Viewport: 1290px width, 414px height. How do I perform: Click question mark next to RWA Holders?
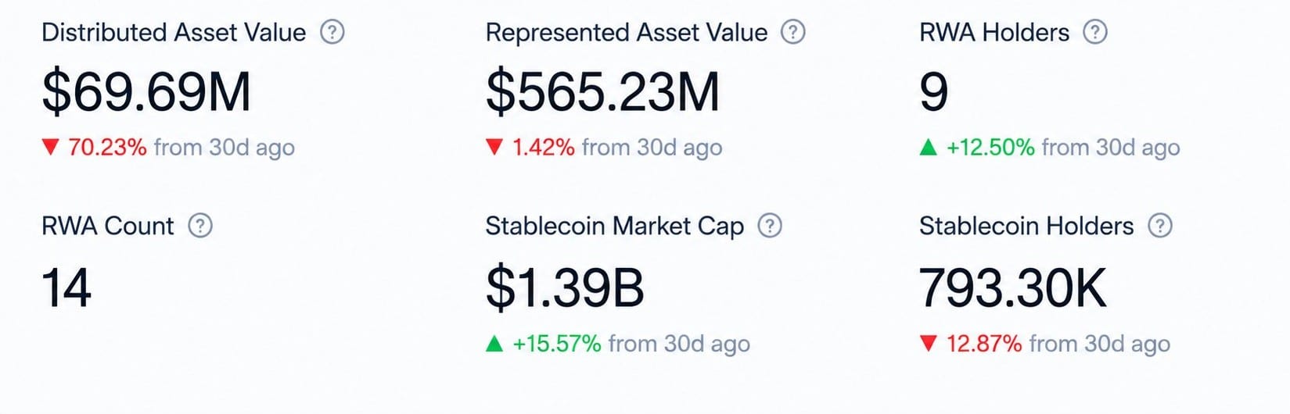click(x=1095, y=32)
